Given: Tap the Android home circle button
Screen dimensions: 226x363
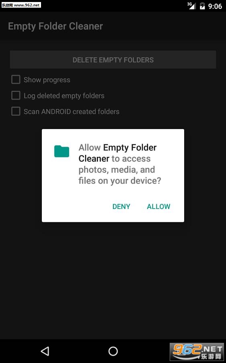Looking at the screenshot, I should [113, 351].
